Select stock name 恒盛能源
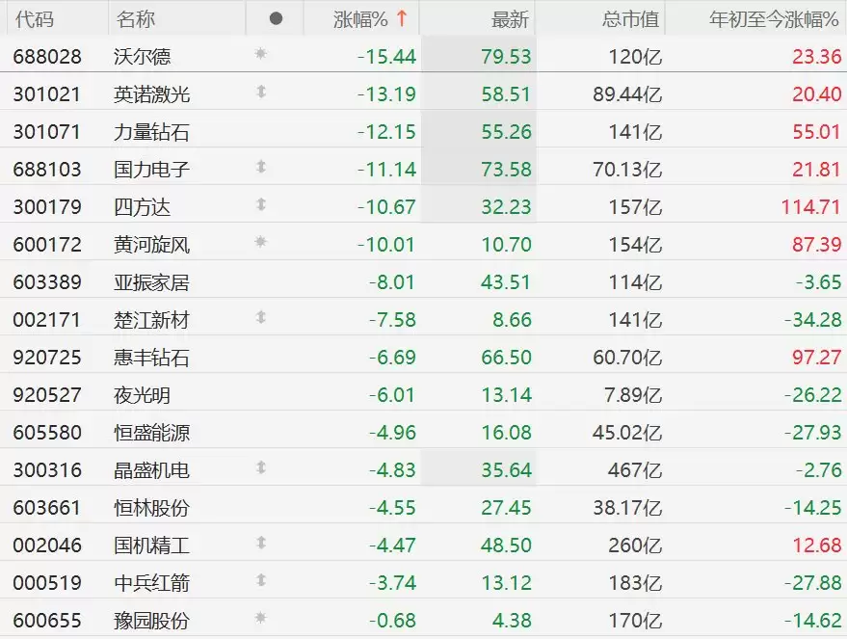The image size is (847, 639). coord(152,432)
